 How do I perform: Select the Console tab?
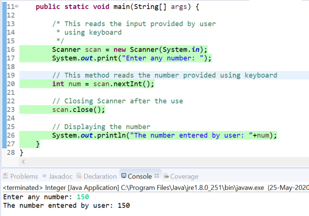[140, 176]
